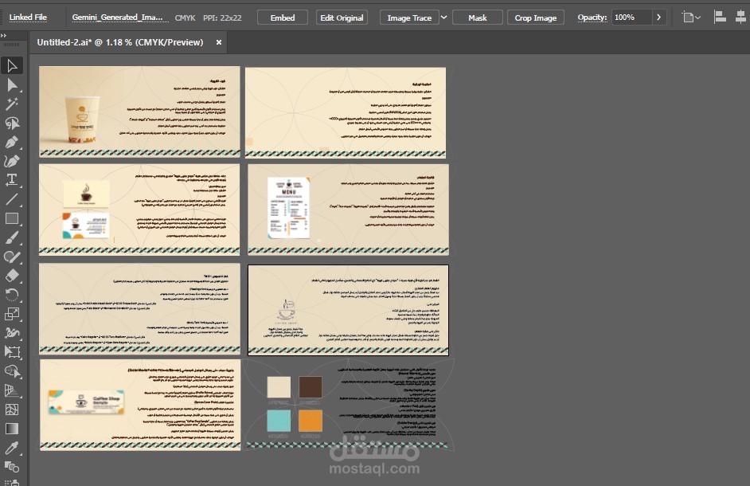The height and width of the screenshot is (486, 750).
Task: Click inside the Opacity 100% field
Action: 632,18
